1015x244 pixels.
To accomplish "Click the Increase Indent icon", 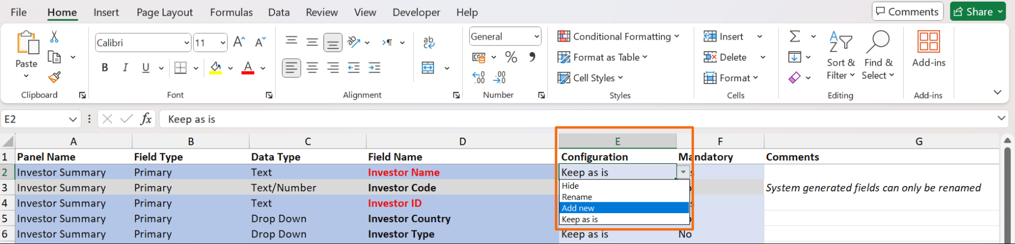I will click(374, 68).
